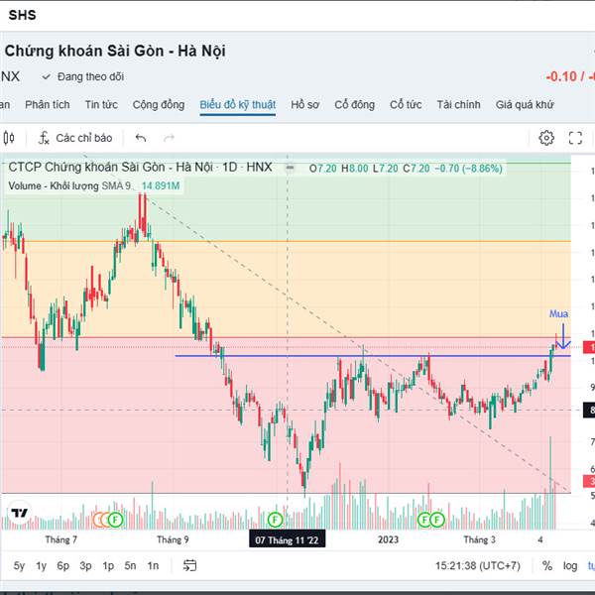Image resolution: width=595 pixels, height=595 pixels.
Task: Open the Cổ tức tab
Action: [x=406, y=105]
